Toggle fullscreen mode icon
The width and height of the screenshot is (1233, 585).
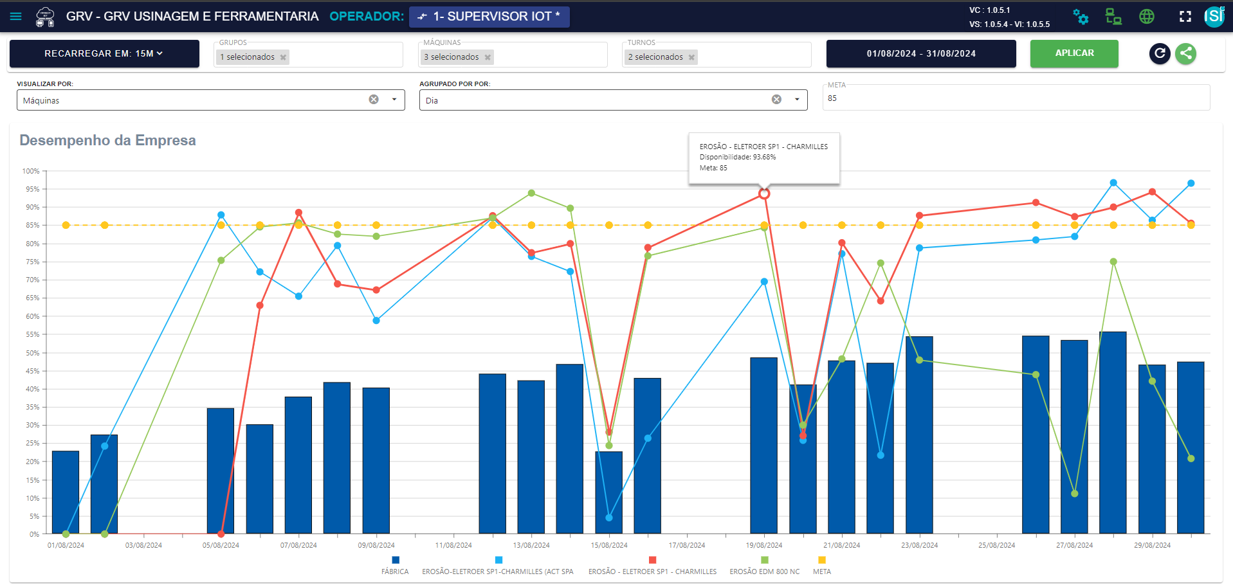point(1185,17)
